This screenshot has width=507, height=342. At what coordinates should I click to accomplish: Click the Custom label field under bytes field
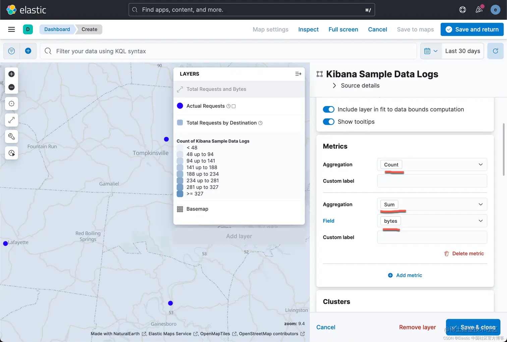point(432,237)
